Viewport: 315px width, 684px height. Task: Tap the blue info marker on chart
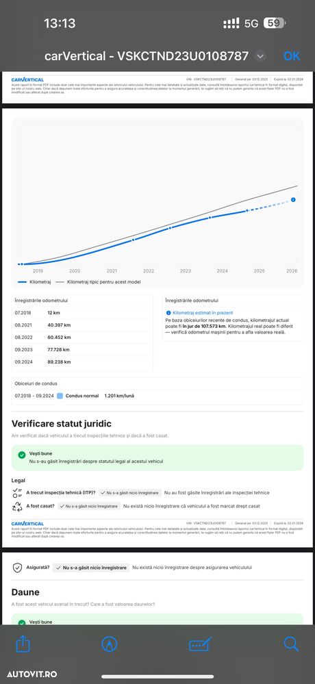[293, 200]
